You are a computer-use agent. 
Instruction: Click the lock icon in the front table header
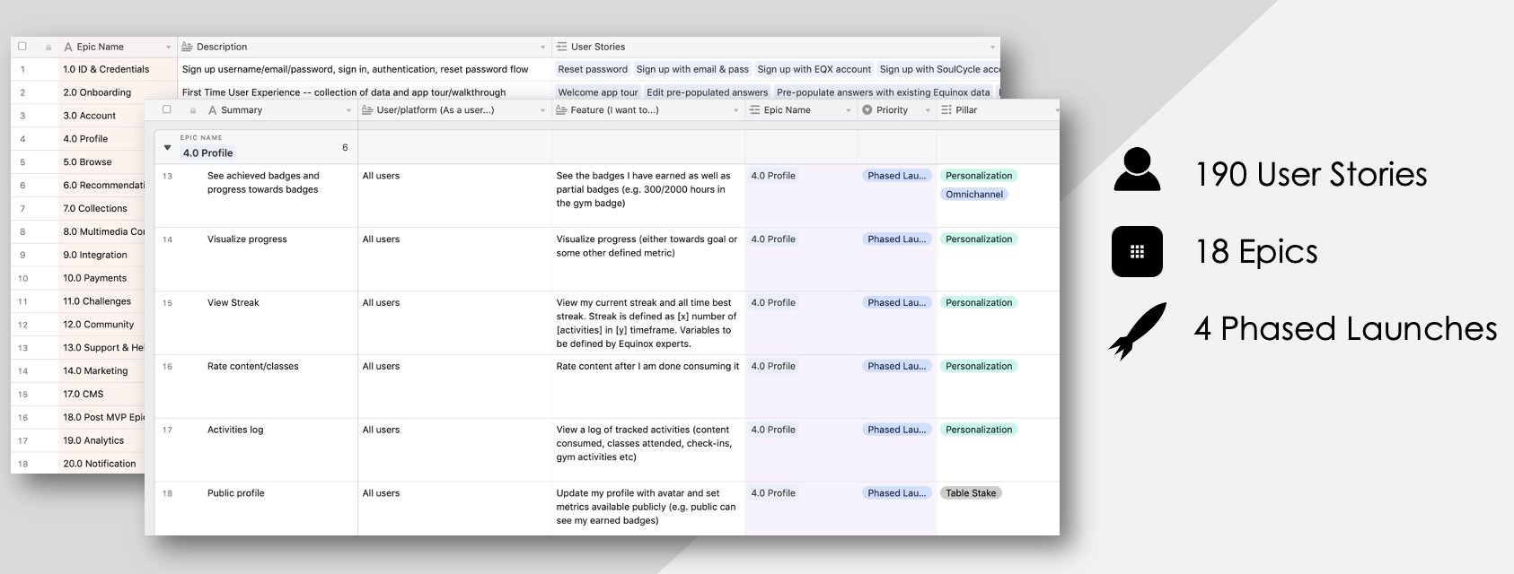click(193, 110)
